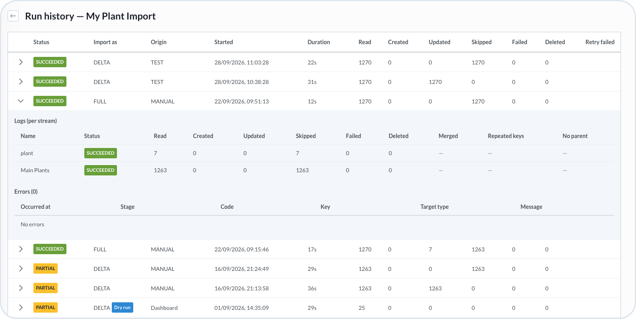Click the 'No errors' message
Image resolution: width=636 pixels, height=319 pixels.
[x=32, y=224]
